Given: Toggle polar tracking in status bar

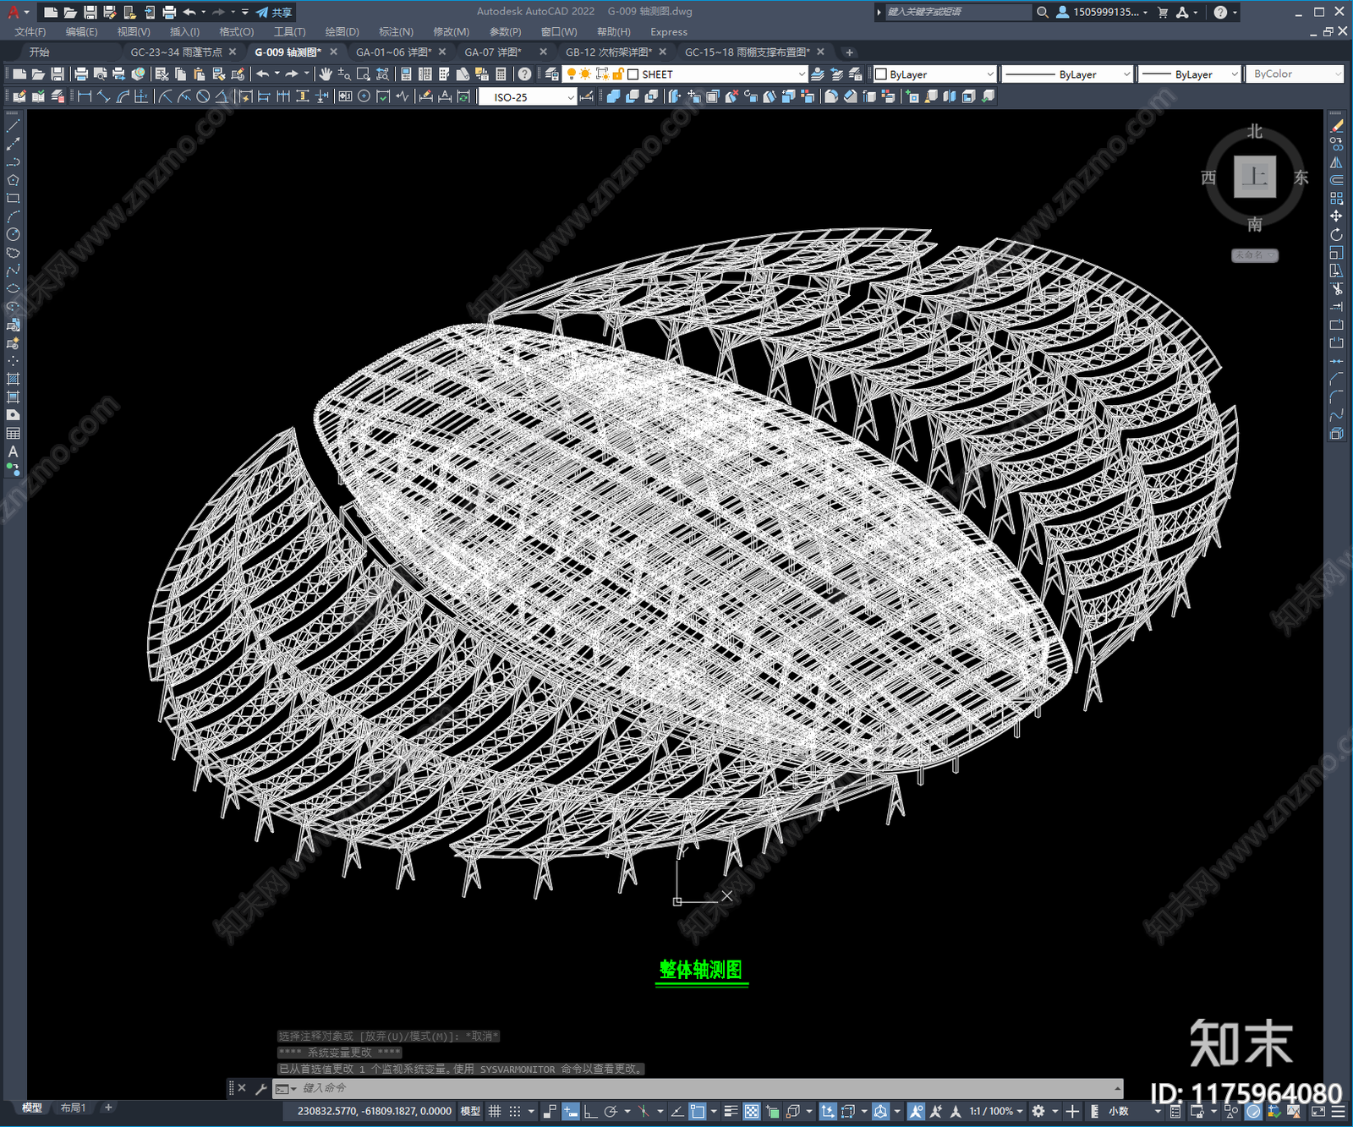Looking at the screenshot, I should [x=611, y=1111].
